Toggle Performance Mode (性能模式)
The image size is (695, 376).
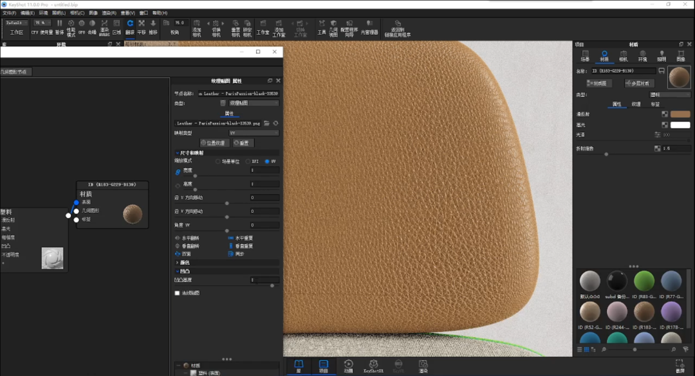(x=71, y=28)
